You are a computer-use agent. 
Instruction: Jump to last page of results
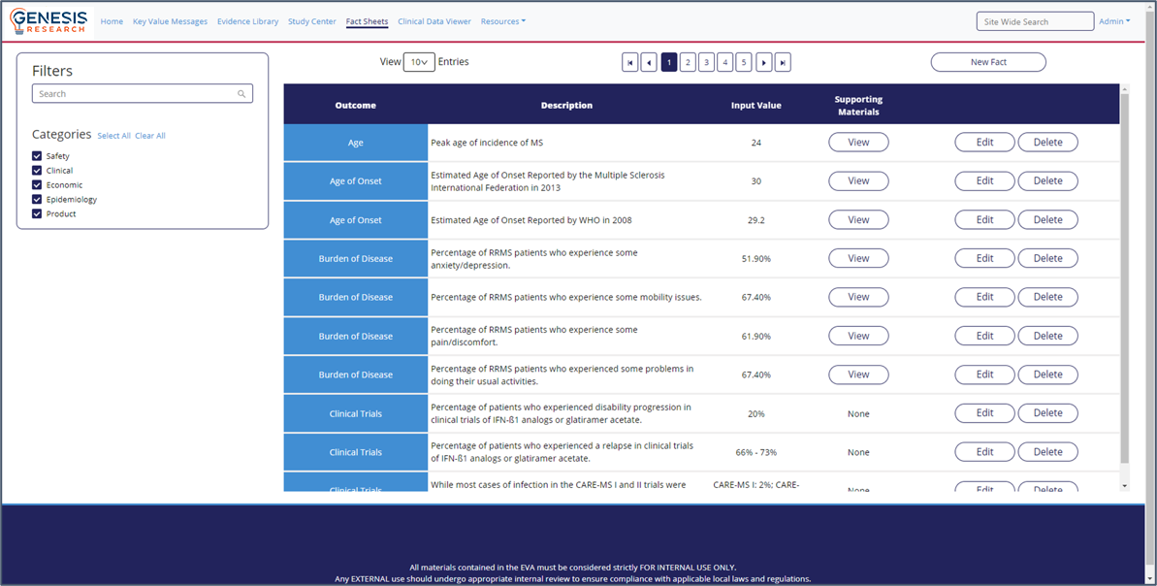[x=783, y=63]
